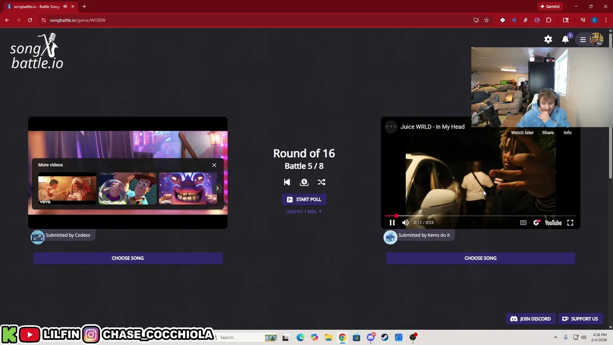Show hidden system tray icons
Image resolution: width=613 pixels, height=345 pixels.
(x=556, y=337)
